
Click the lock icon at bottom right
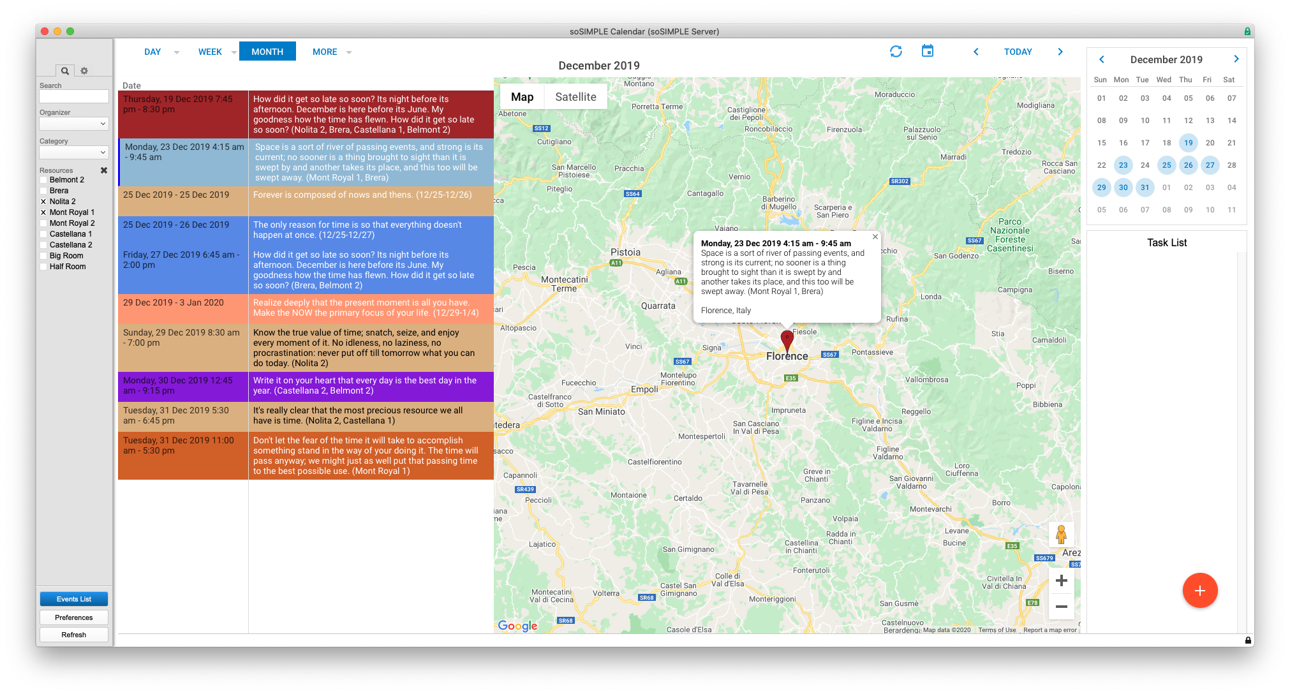(1249, 640)
